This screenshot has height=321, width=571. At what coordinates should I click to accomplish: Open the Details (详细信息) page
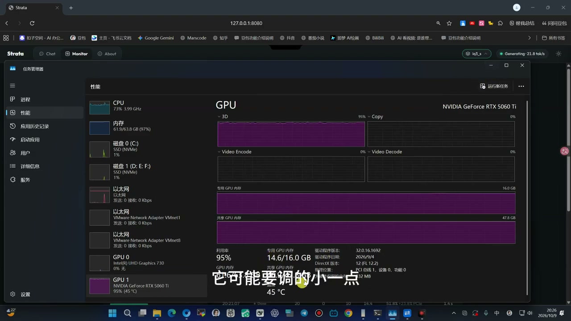(x=30, y=166)
